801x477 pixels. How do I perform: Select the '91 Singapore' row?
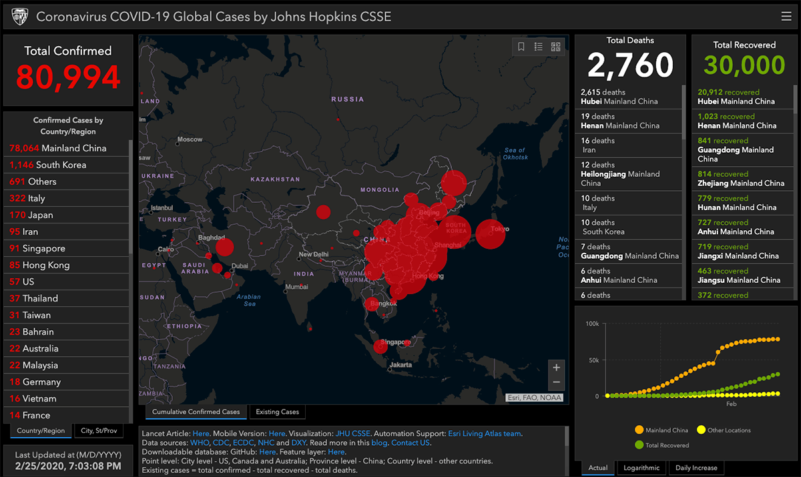67,248
